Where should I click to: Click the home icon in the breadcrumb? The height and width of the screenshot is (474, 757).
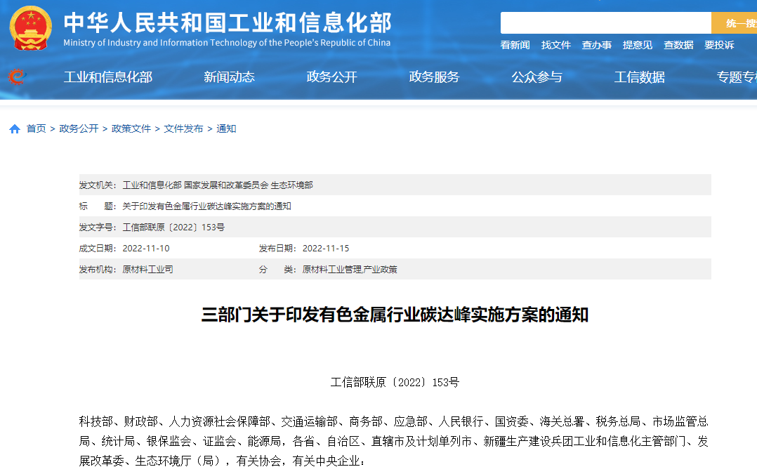[x=15, y=129]
